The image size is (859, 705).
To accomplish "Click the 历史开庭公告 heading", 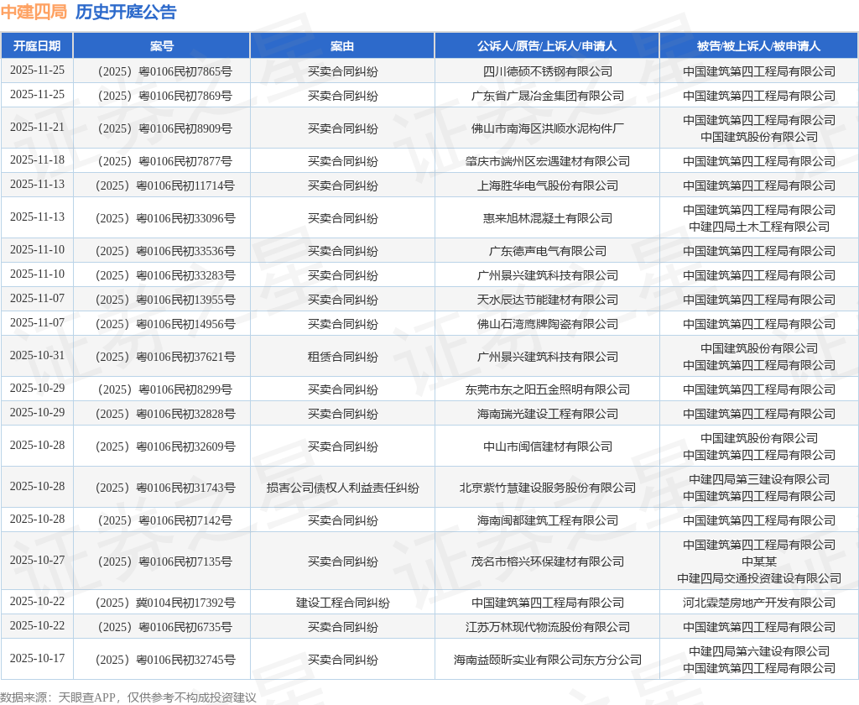I will pyautogui.click(x=126, y=12).
